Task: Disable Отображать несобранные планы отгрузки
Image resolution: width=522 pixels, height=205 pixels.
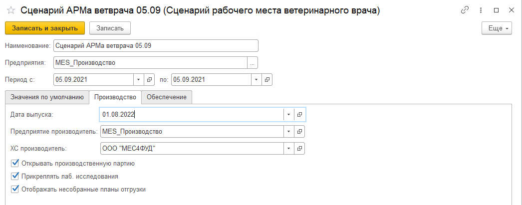Action: click(x=14, y=189)
